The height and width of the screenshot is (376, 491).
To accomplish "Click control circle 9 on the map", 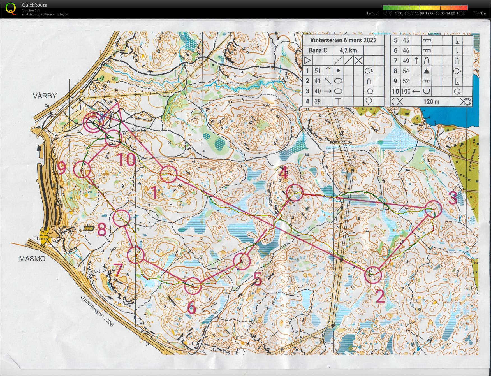I will point(82,170).
